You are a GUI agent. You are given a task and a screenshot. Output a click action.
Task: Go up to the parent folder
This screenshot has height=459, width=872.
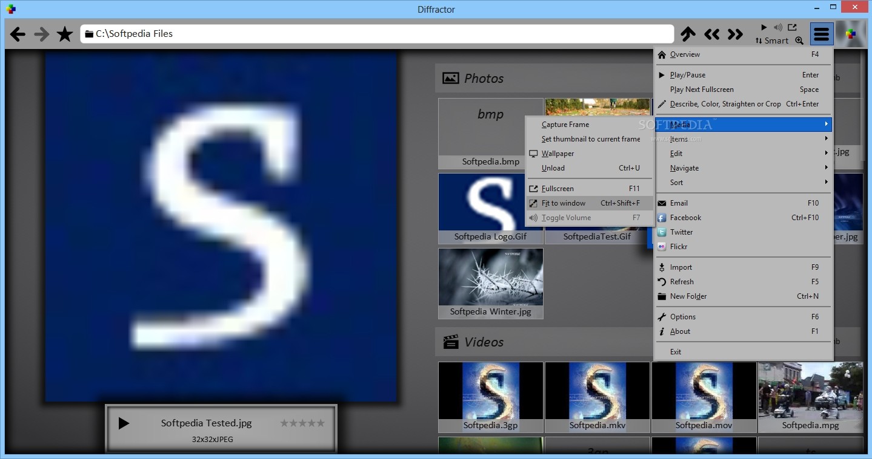[x=688, y=34]
